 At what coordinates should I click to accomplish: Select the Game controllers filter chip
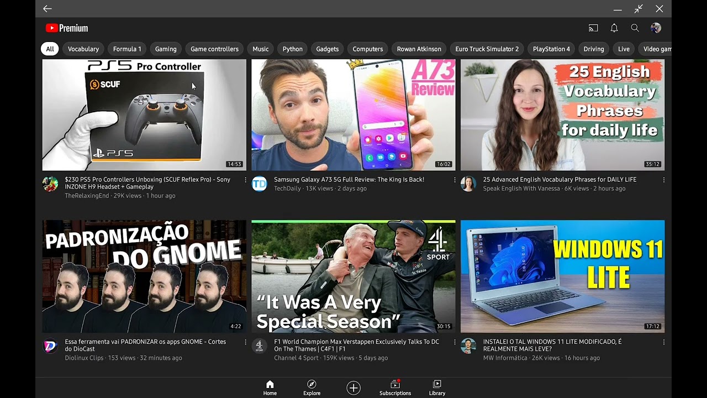[x=214, y=49]
